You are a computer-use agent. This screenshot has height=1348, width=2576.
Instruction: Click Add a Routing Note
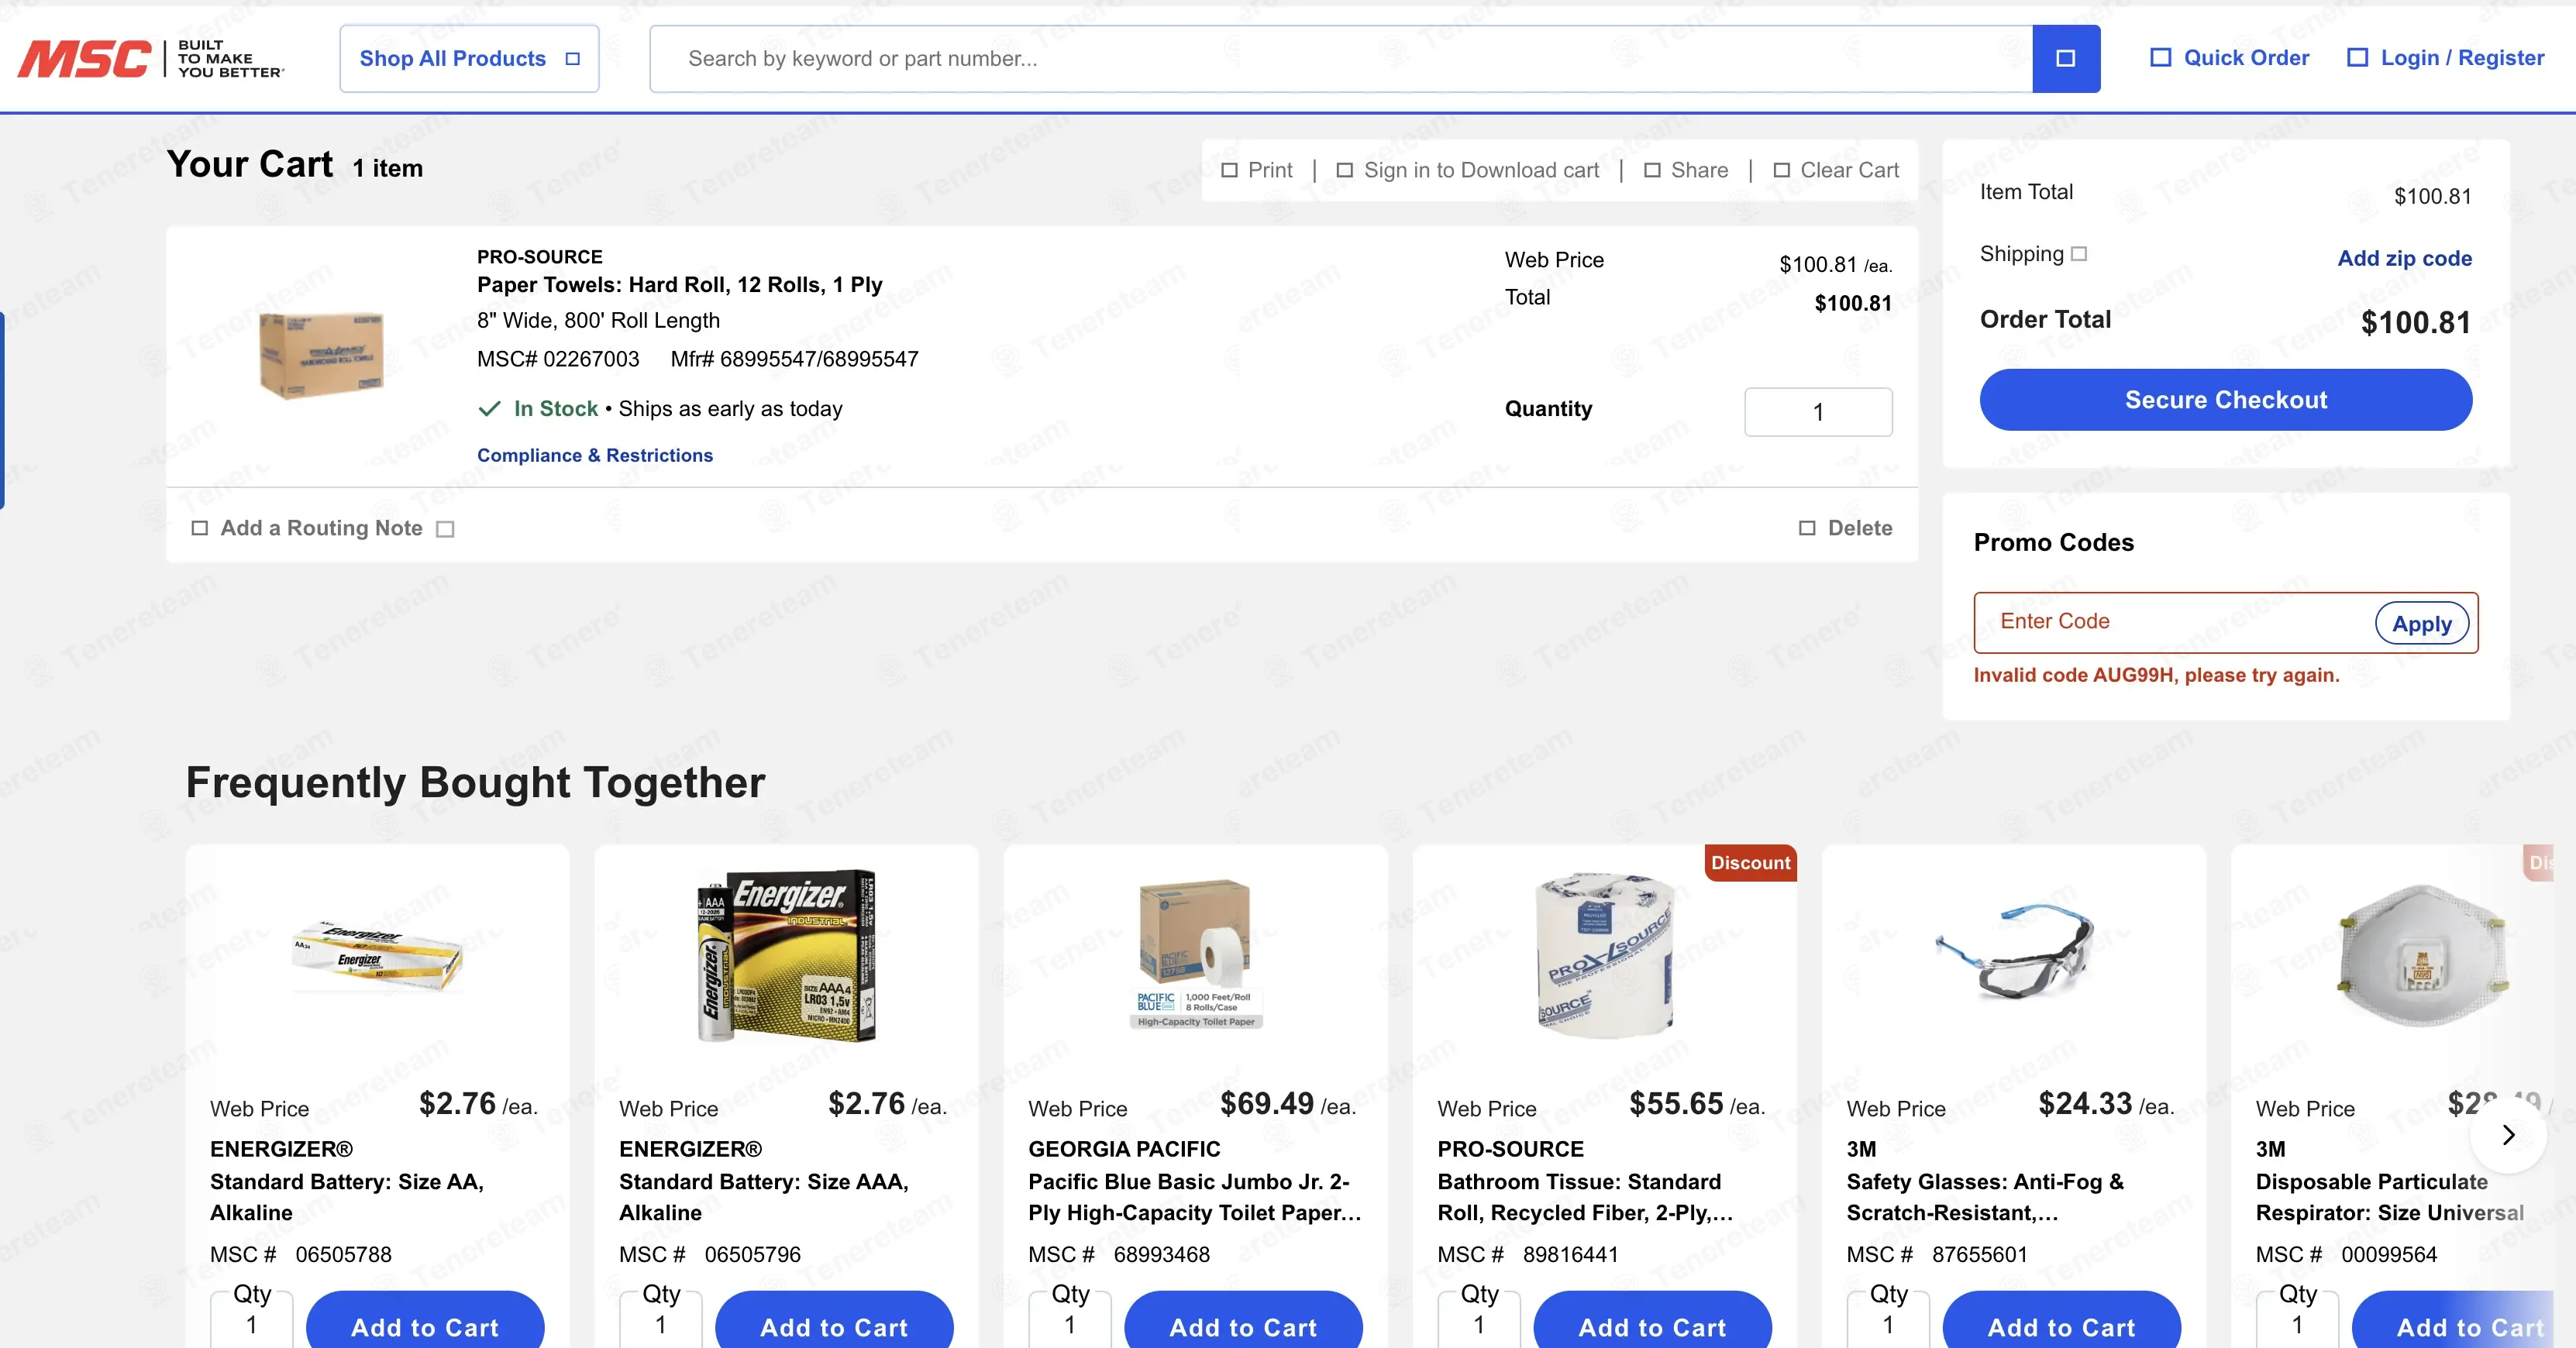point(321,528)
